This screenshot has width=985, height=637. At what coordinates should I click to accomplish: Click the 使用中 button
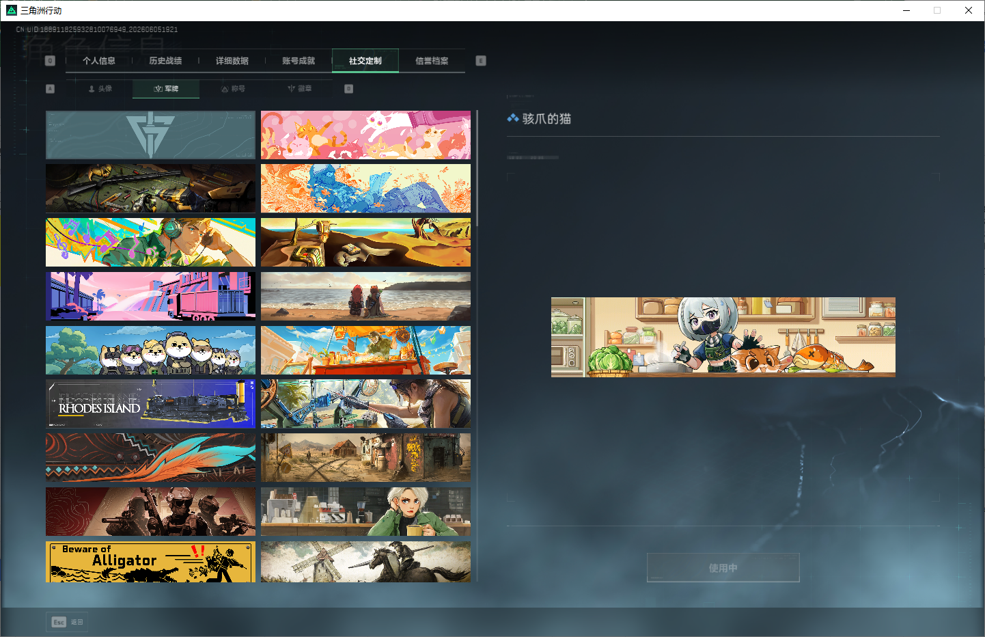pyautogui.click(x=723, y=568)
